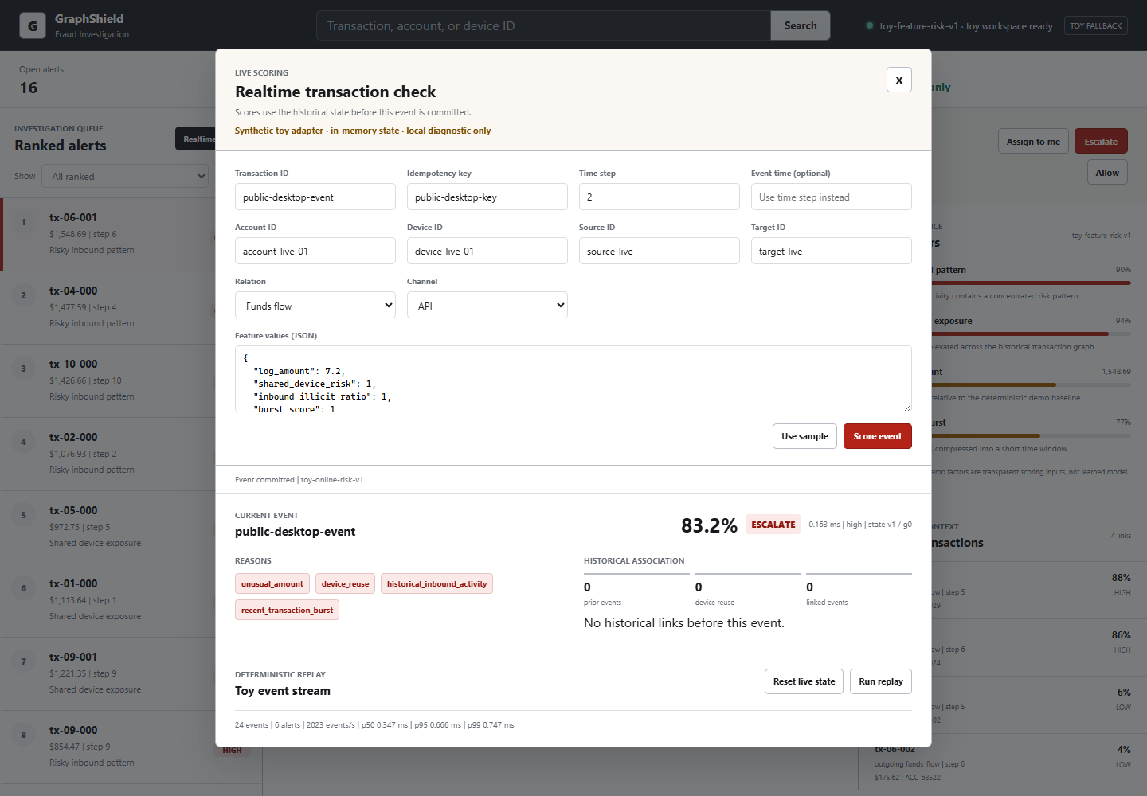Open alert tx-09-000 in ranked queue
Screen dimensions: 1147x796
(108, 747)
